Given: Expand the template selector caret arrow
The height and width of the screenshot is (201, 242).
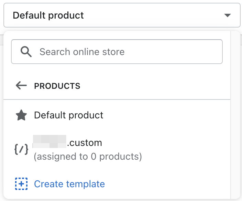Looking at the screenshot, I should (x=227, y=15).
